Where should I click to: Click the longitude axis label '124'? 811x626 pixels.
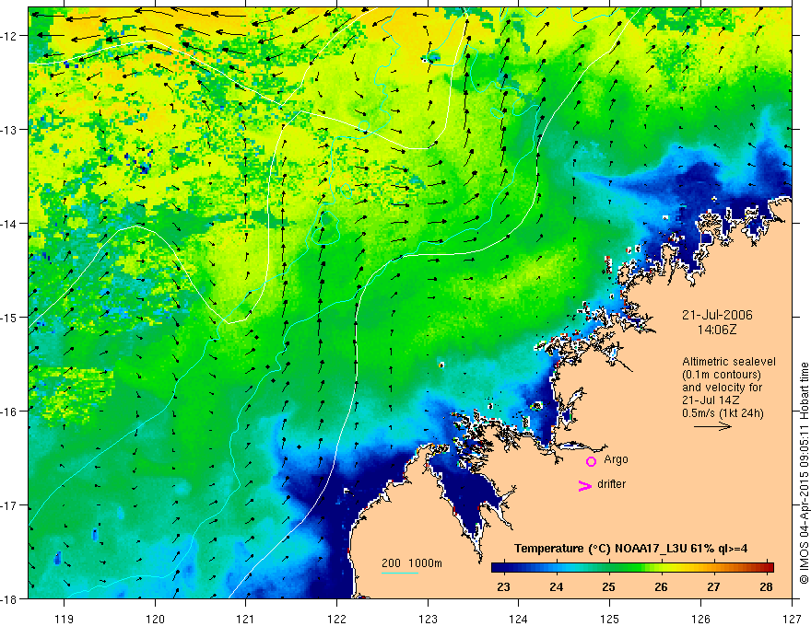tap(518, 619)
